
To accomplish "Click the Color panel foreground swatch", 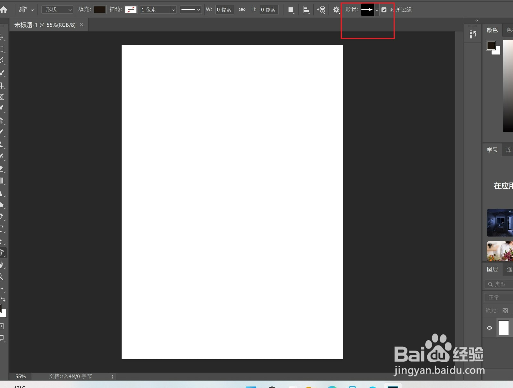I will coord(491,46).
